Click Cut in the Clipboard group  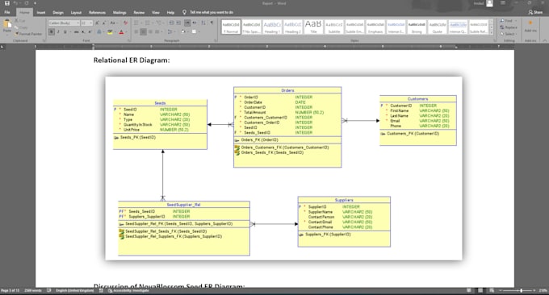coord(21,21)
